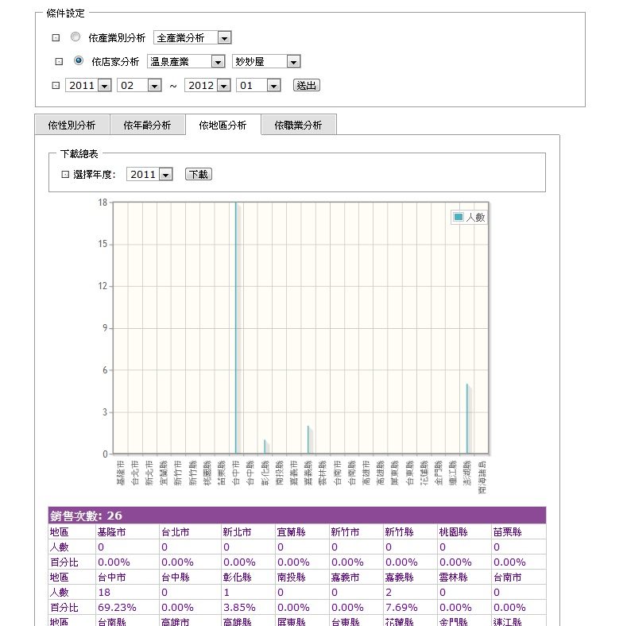This screenshot has height=626, width=627.
Task: Click the 下載總表 section title
Action: click(79, 154)
